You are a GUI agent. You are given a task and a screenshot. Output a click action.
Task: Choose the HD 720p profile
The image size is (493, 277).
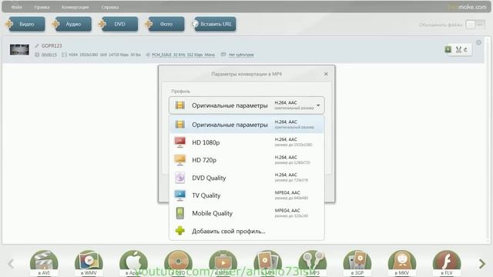point(246,160)
